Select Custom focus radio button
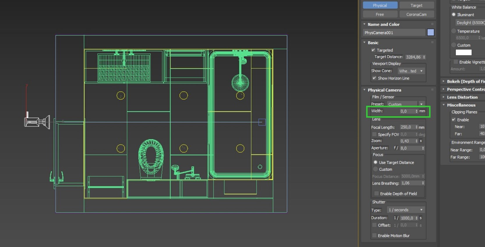 (375, 169)
